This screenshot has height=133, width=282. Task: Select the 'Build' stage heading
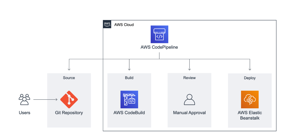129,78
